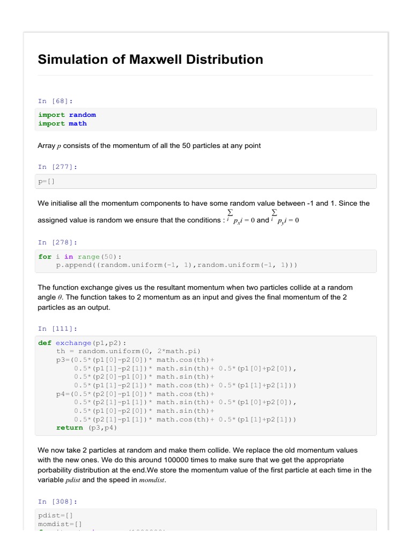The image size is (412, 549).
Task: Select the "In [278]:" cell prompt
Action: pos(57,242)
